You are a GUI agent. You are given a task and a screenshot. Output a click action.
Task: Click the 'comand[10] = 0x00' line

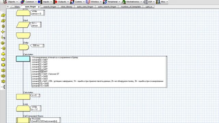coord(40,83)
